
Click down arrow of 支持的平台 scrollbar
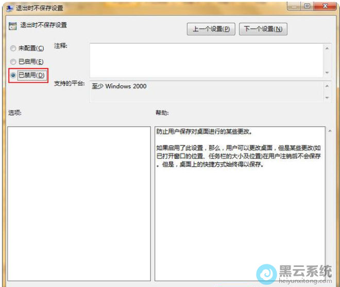327,97
